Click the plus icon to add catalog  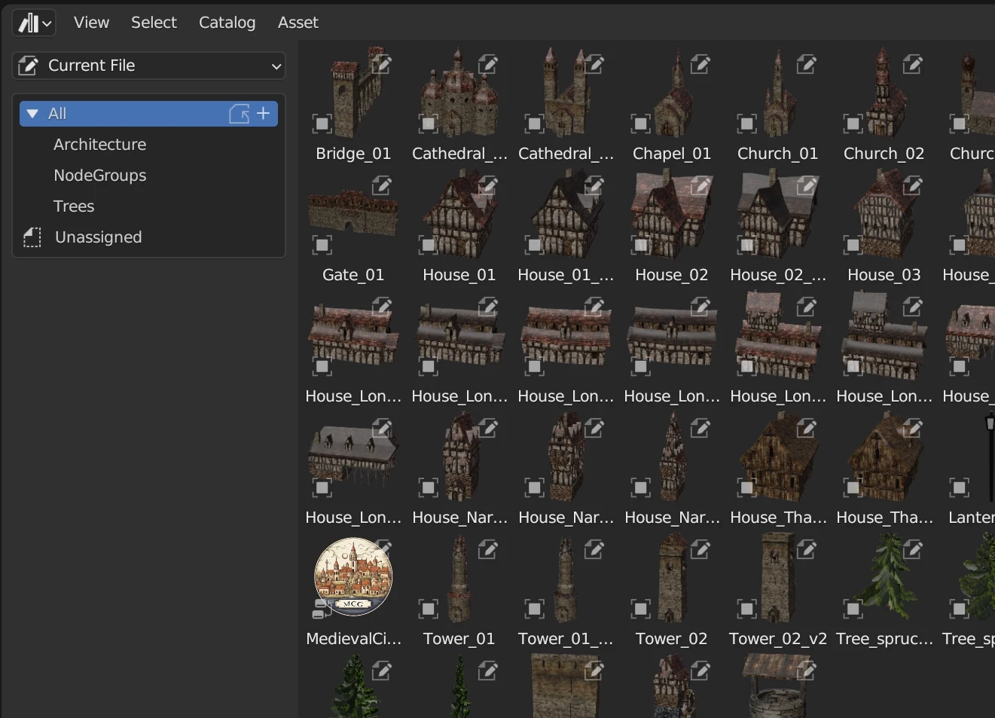[x=264, y=114]
